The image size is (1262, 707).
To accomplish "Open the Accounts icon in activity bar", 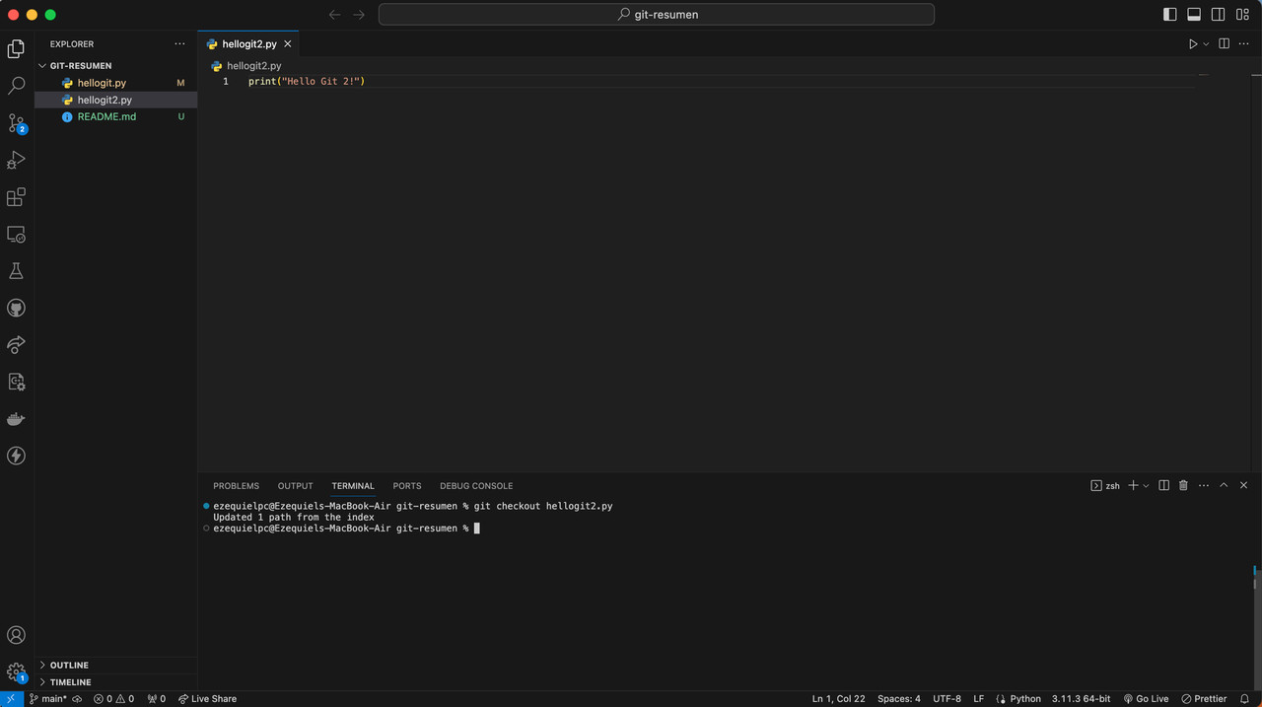I will 16,636.
